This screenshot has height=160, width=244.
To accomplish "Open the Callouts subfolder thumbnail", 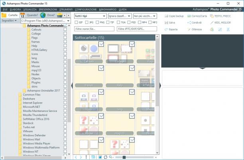I will point(89,53).
